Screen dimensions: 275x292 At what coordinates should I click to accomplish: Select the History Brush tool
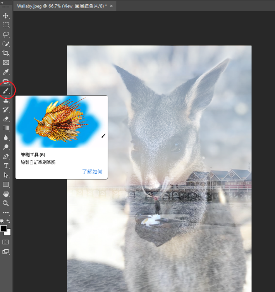(x=6, y=109)
